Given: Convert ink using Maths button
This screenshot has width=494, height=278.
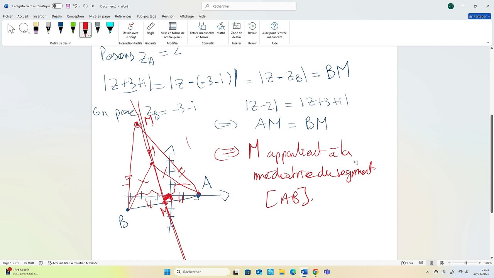Looking at the screenshot, I should [221, 29].
